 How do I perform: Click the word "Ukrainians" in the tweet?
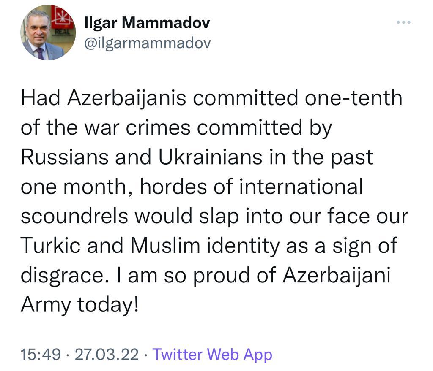pos(211,157)
